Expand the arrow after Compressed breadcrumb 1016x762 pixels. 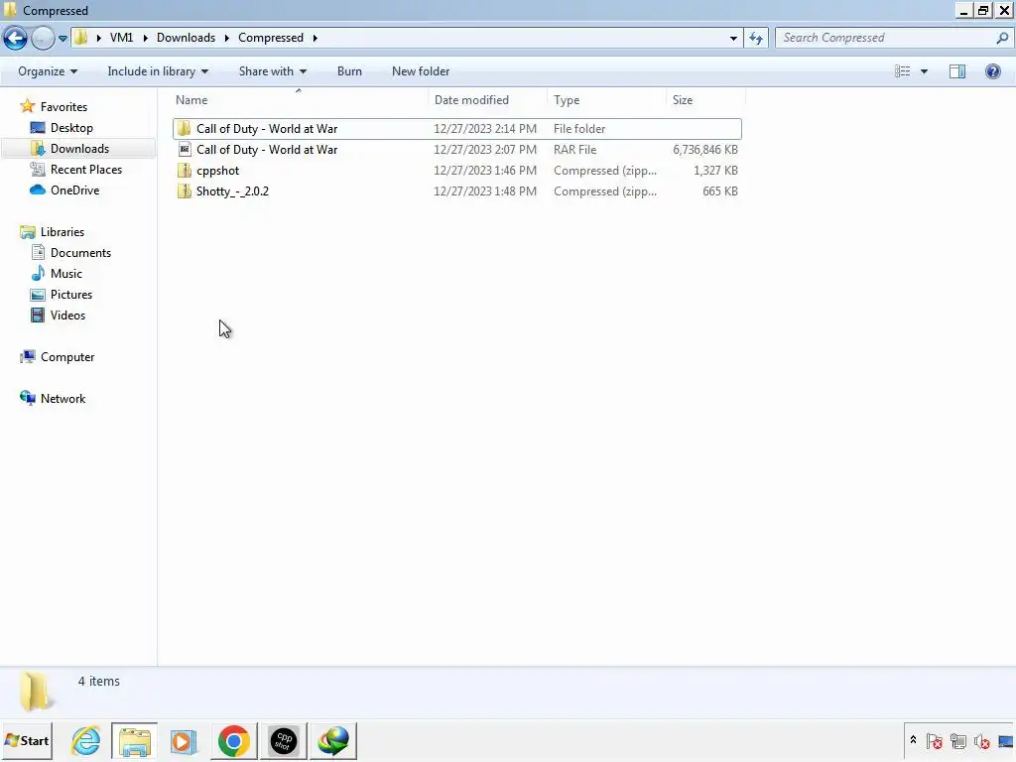tap(315, 38)
